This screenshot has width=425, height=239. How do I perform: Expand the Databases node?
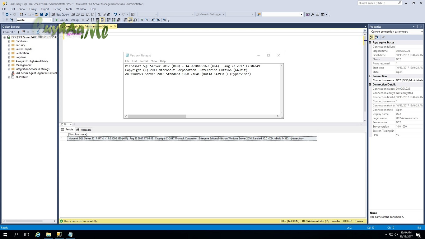click(9, 41)
